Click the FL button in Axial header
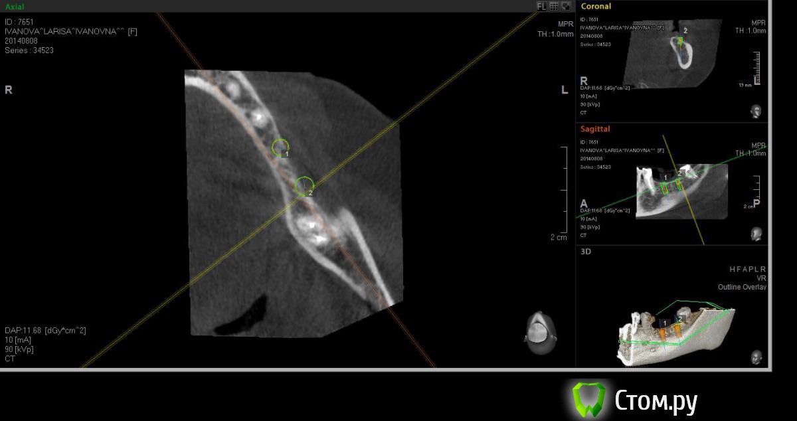The image size is (797, 421). (x=541, y=6)
